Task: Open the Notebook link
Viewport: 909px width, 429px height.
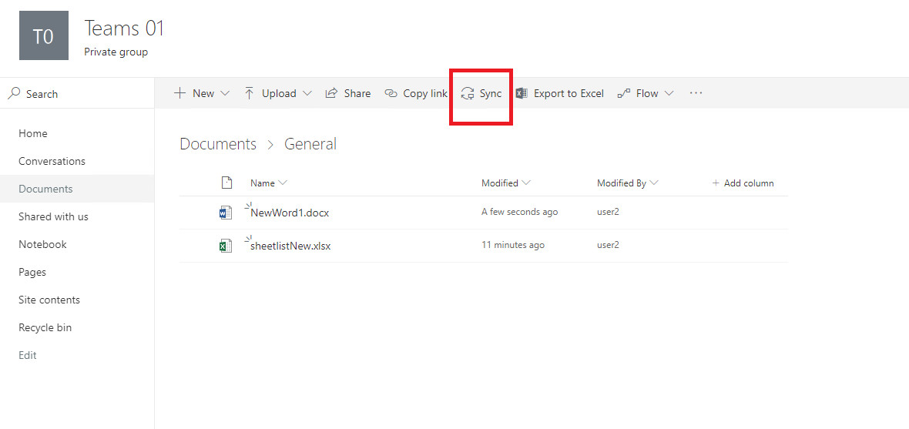Action: [x=42, y=245]
